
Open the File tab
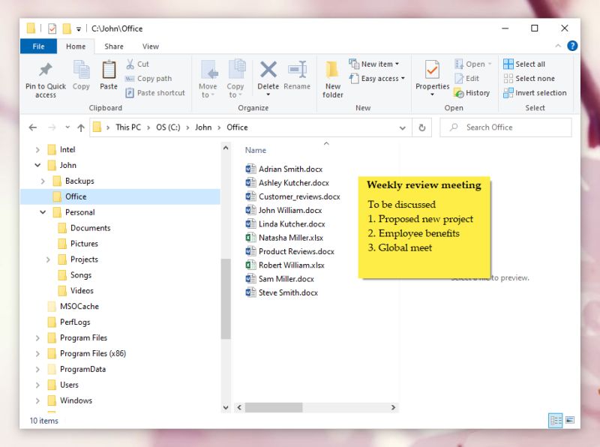pos(38,46)
